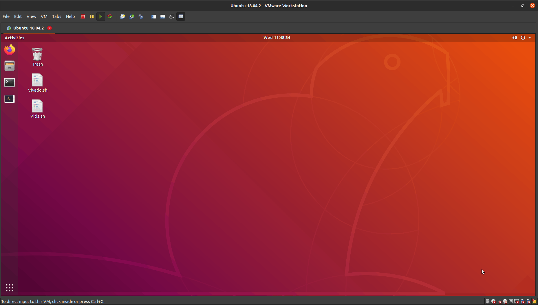Toggle the library sidebar icon
The width and height of the screenshot is (538, 305).
point(154,16)
